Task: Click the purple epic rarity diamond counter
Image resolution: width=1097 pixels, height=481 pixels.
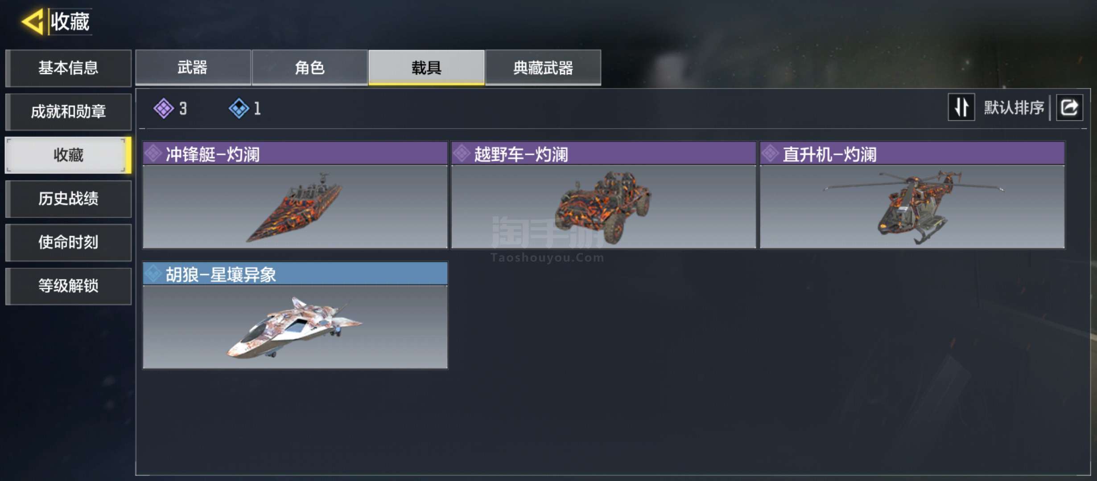Action: point(170,108)
